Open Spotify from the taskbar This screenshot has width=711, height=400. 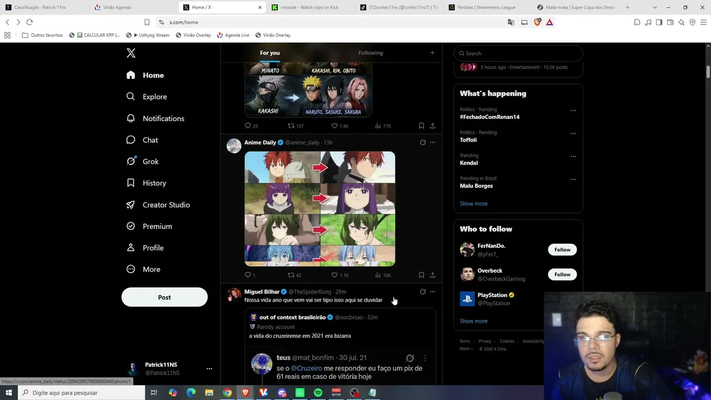[x=318, y=393]
